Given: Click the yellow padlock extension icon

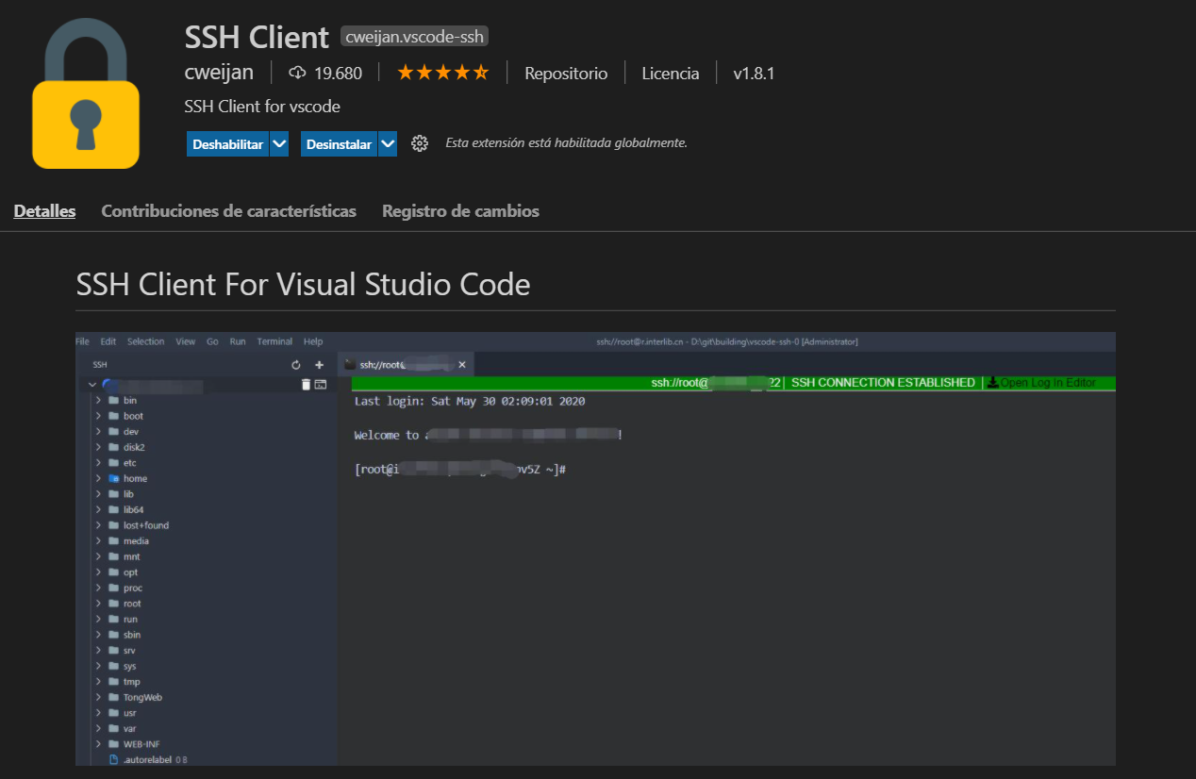Looking at the screenshot, I should coord(86,93).
